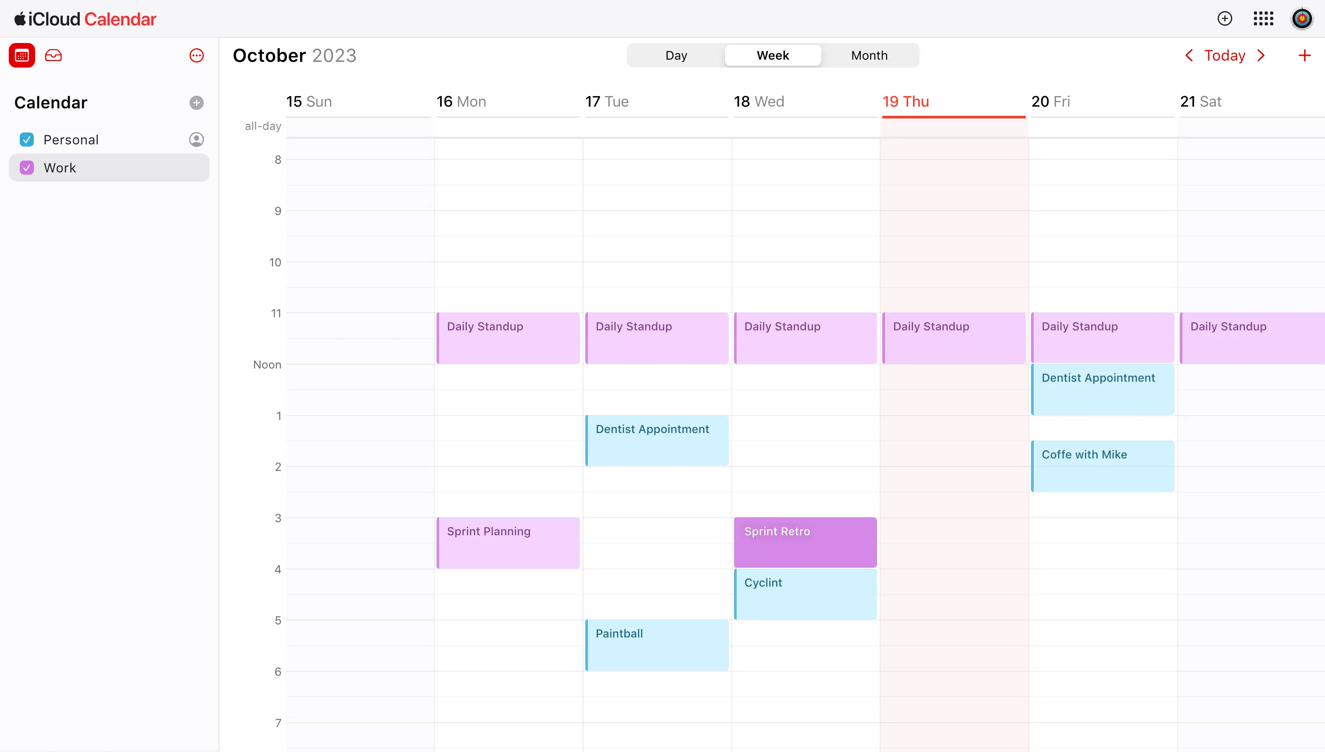The image size is (1325, 752).
Task: Select the Sprint Retro event on Wednesday
Action: point(806,542)
